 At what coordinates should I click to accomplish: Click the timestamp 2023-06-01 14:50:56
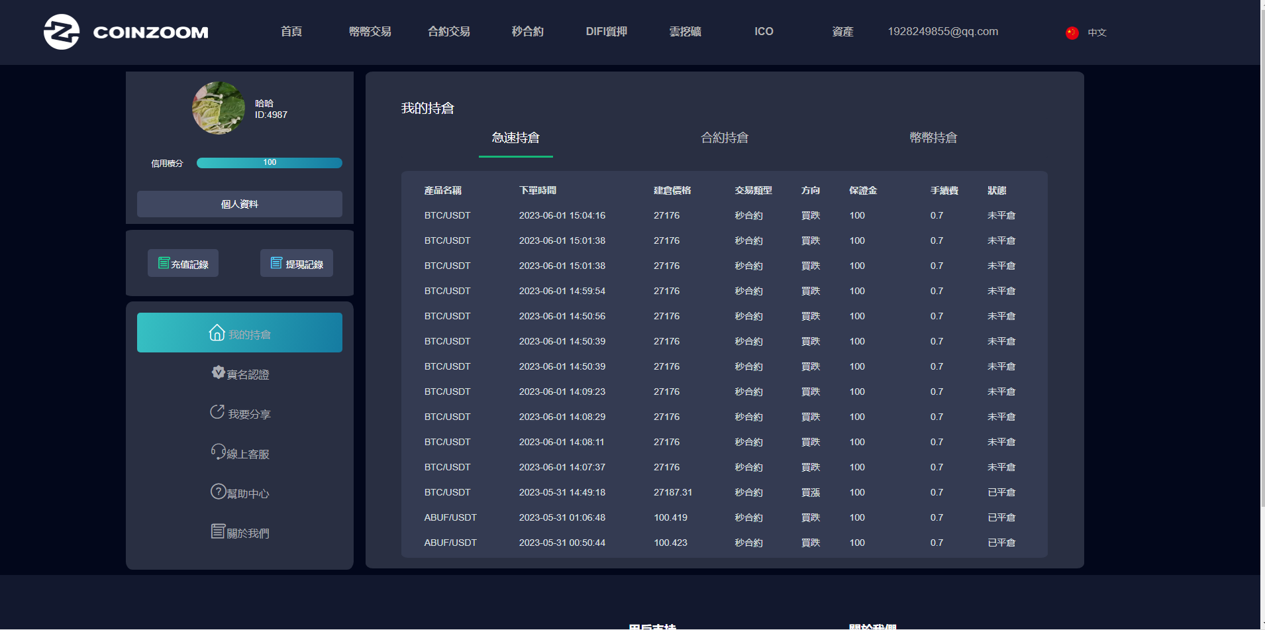click(x=562, y=317)
